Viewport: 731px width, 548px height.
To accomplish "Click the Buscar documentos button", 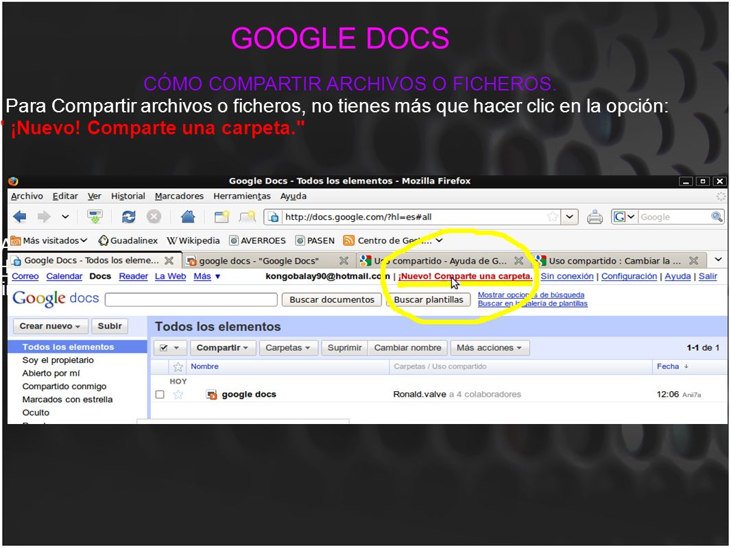I will [x=332, y=299].
